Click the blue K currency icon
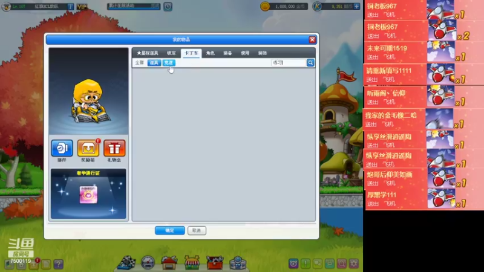Image resolution: width=484 pixels, height=272 pixels. [317, 6]
